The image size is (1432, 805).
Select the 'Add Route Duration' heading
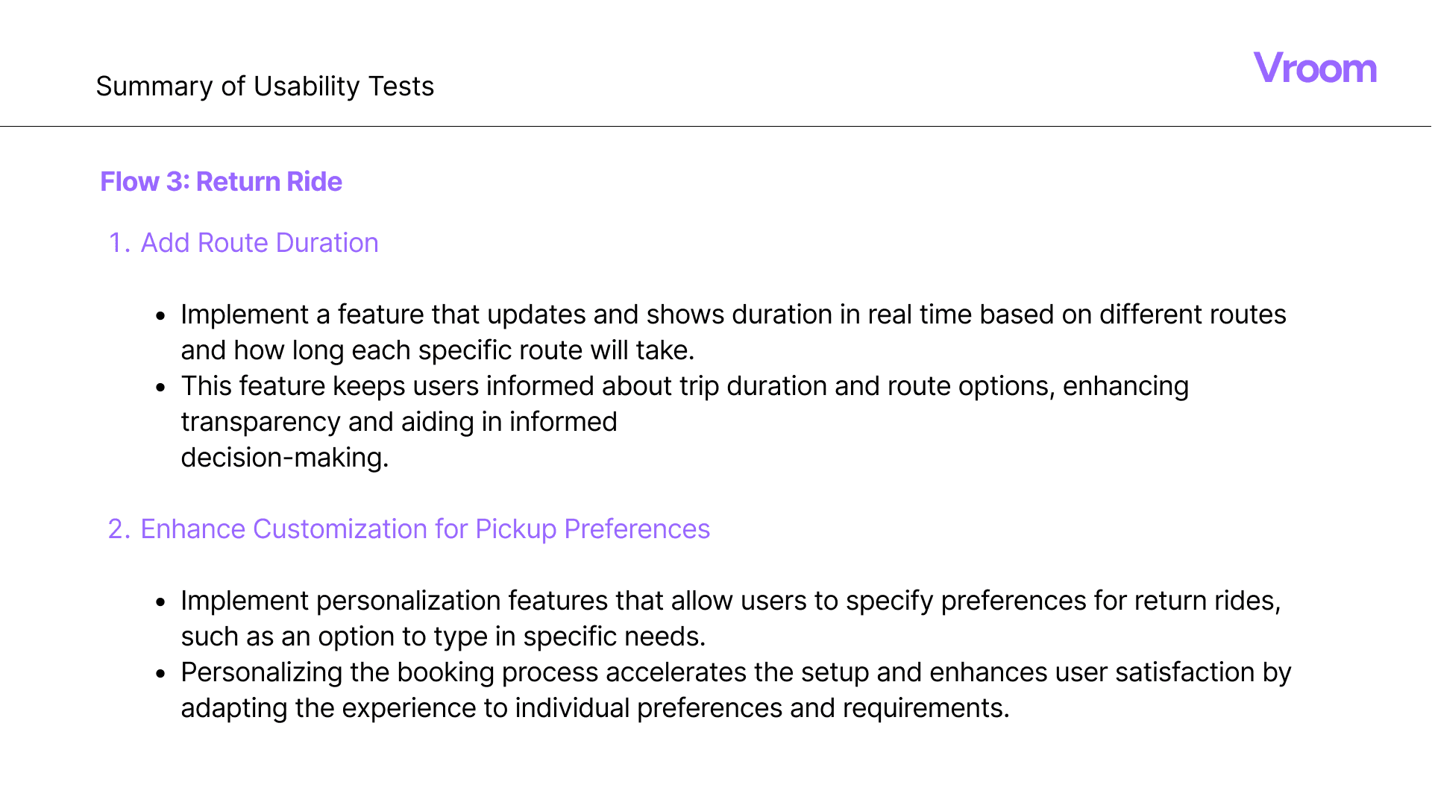[x=260, y=243]
